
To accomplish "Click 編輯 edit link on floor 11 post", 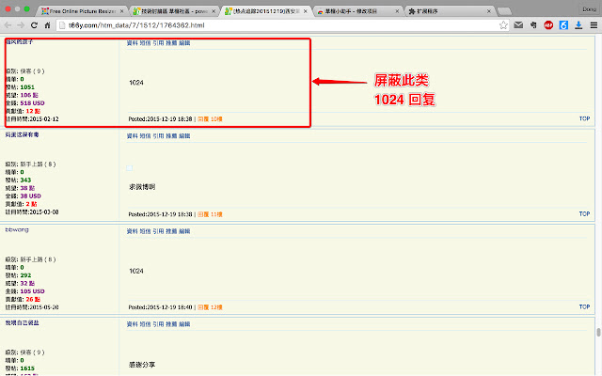I will [x=184, y=135].
